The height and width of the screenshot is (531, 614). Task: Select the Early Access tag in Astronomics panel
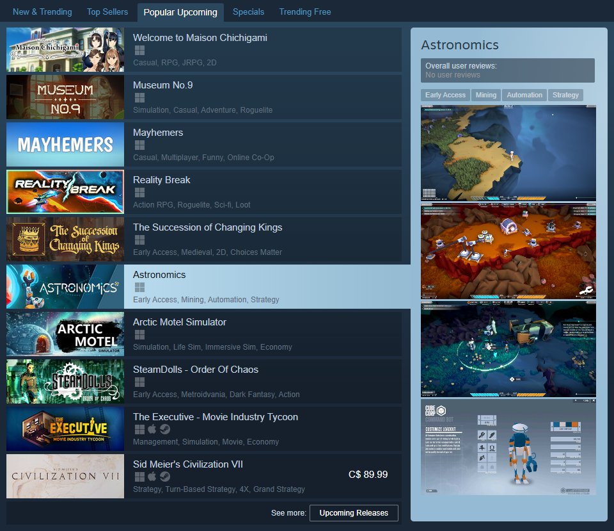[445, 95]
